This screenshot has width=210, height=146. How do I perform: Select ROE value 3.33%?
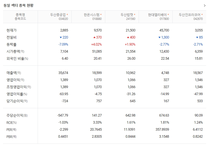pyautogui.click(x=97, y=123)
